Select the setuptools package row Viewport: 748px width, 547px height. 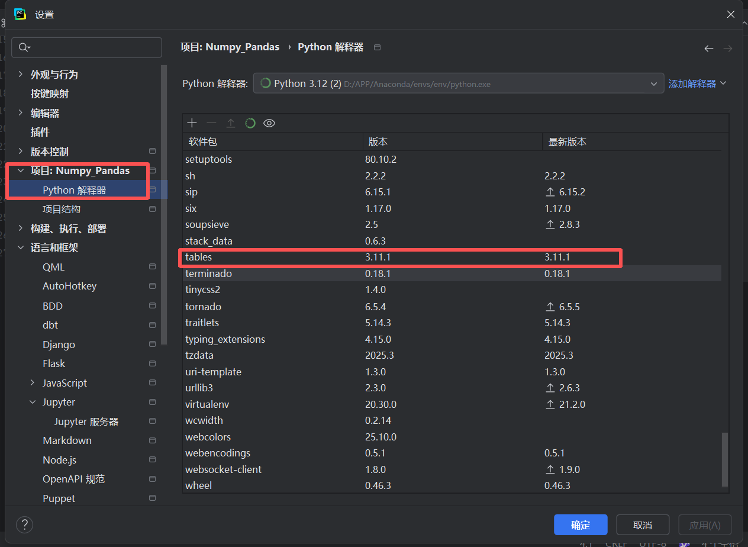[452, 159]
